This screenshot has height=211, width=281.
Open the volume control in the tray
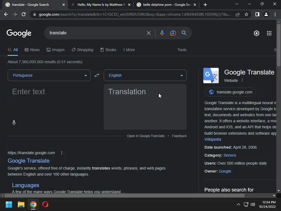point(253,204)
